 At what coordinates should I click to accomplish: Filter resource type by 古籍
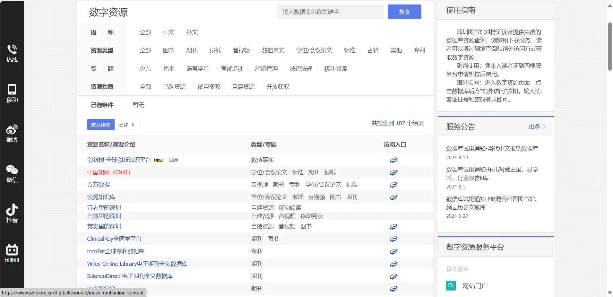(x=373, y=50)
